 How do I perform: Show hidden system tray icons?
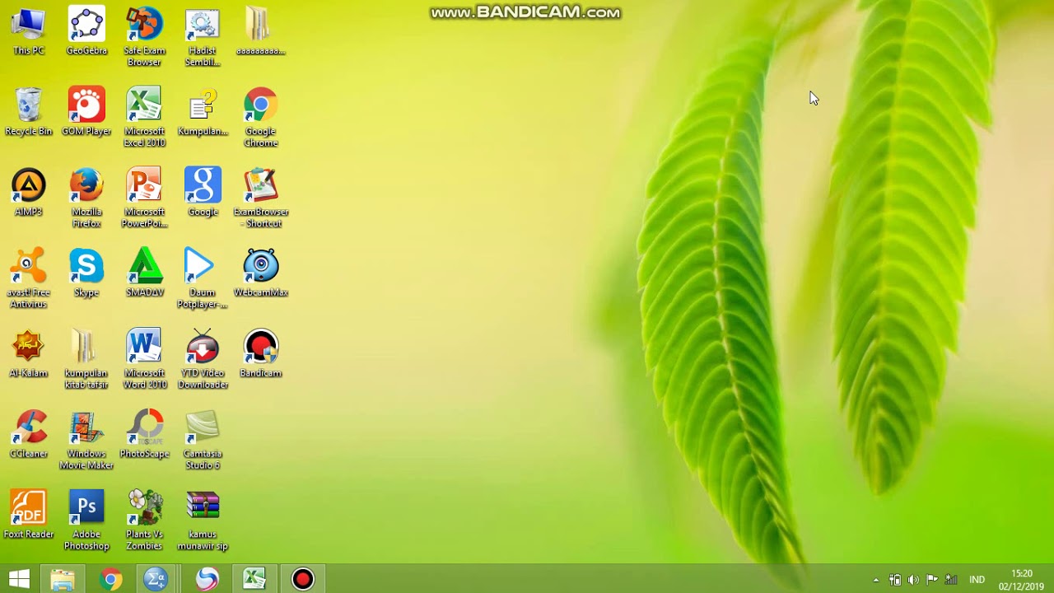(x=875, y=580)
